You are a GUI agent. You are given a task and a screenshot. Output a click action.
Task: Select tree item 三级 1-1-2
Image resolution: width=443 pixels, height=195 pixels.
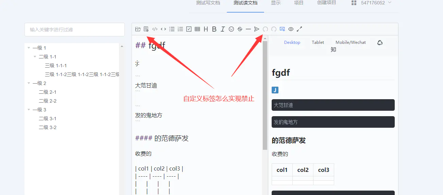click(82, 74)
